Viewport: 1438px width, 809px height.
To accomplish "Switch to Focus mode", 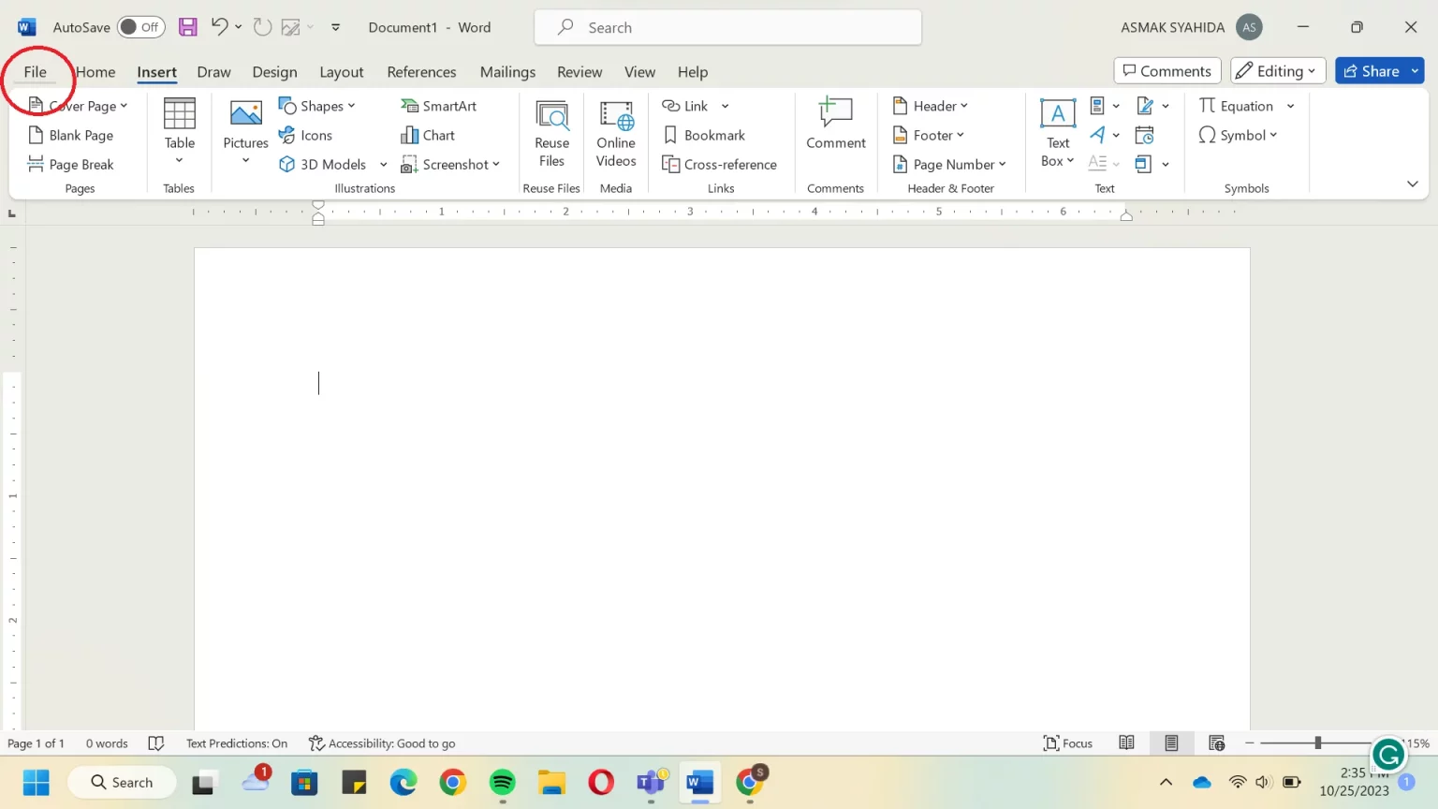I will coord(1067,743).
